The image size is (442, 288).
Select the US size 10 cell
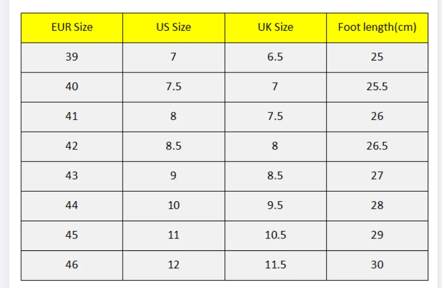tap(174, 205)
